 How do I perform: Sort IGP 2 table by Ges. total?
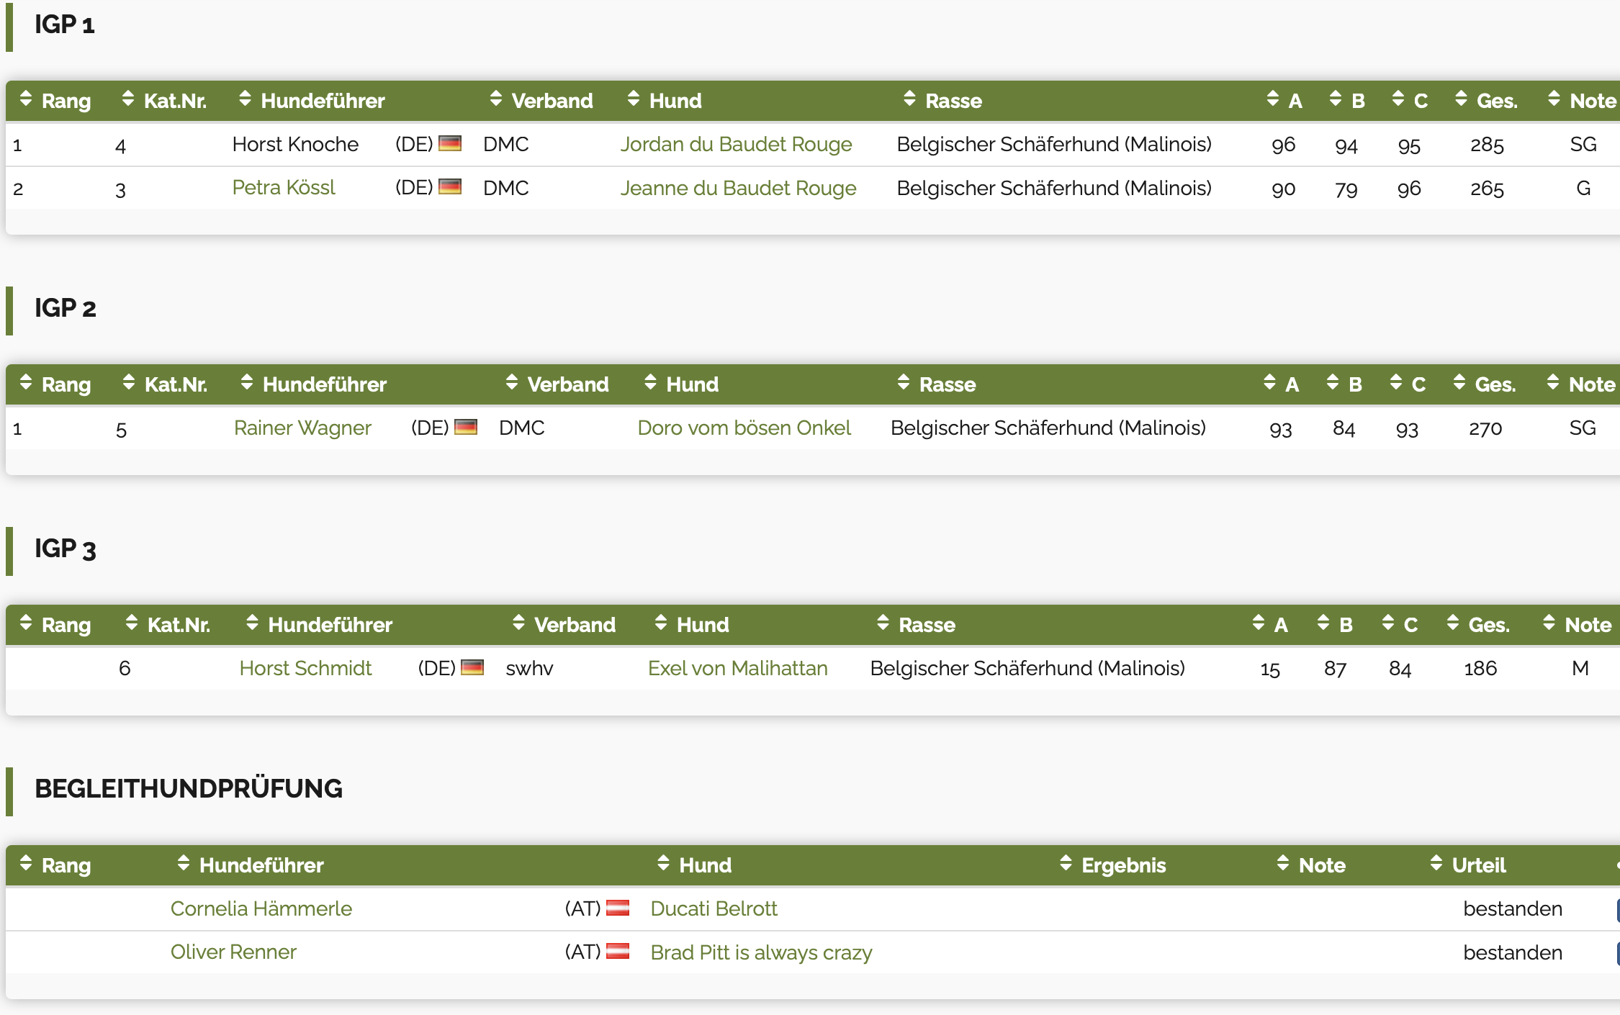[1485, 384]
